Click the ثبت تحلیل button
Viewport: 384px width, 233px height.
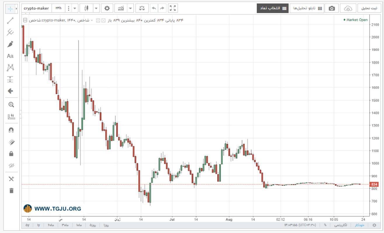369,8
